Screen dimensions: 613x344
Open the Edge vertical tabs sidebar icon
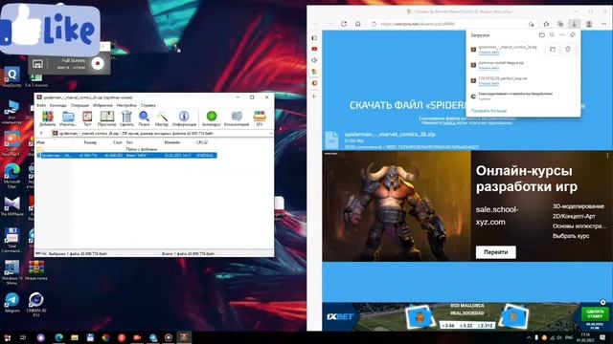click(314, 38)
